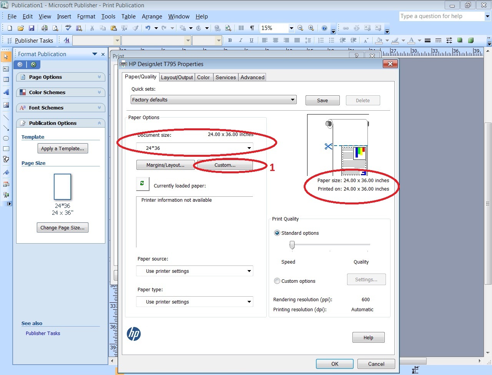Click the Font Color swatch icon
Image resolution: width=492 pixels, height=375 pixels.
click(411, 40)
